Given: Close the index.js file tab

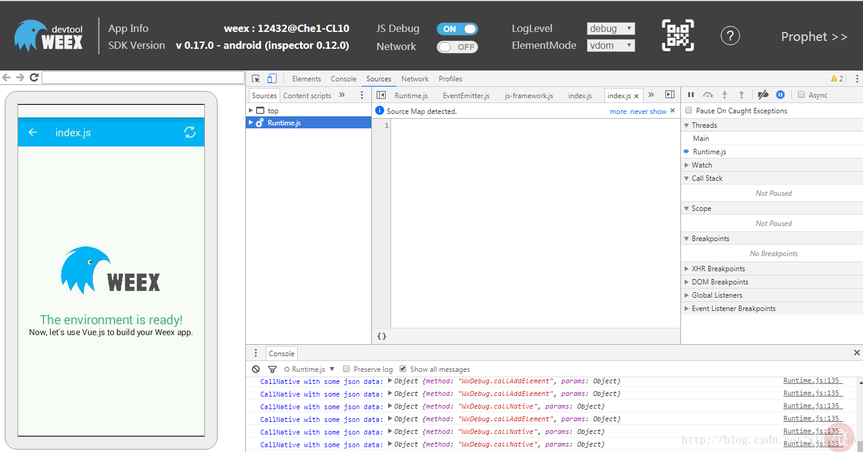Looking at the screenshot, I should click(x=636, y=96).
